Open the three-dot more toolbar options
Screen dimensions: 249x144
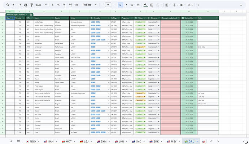click(x=198, y=5)
